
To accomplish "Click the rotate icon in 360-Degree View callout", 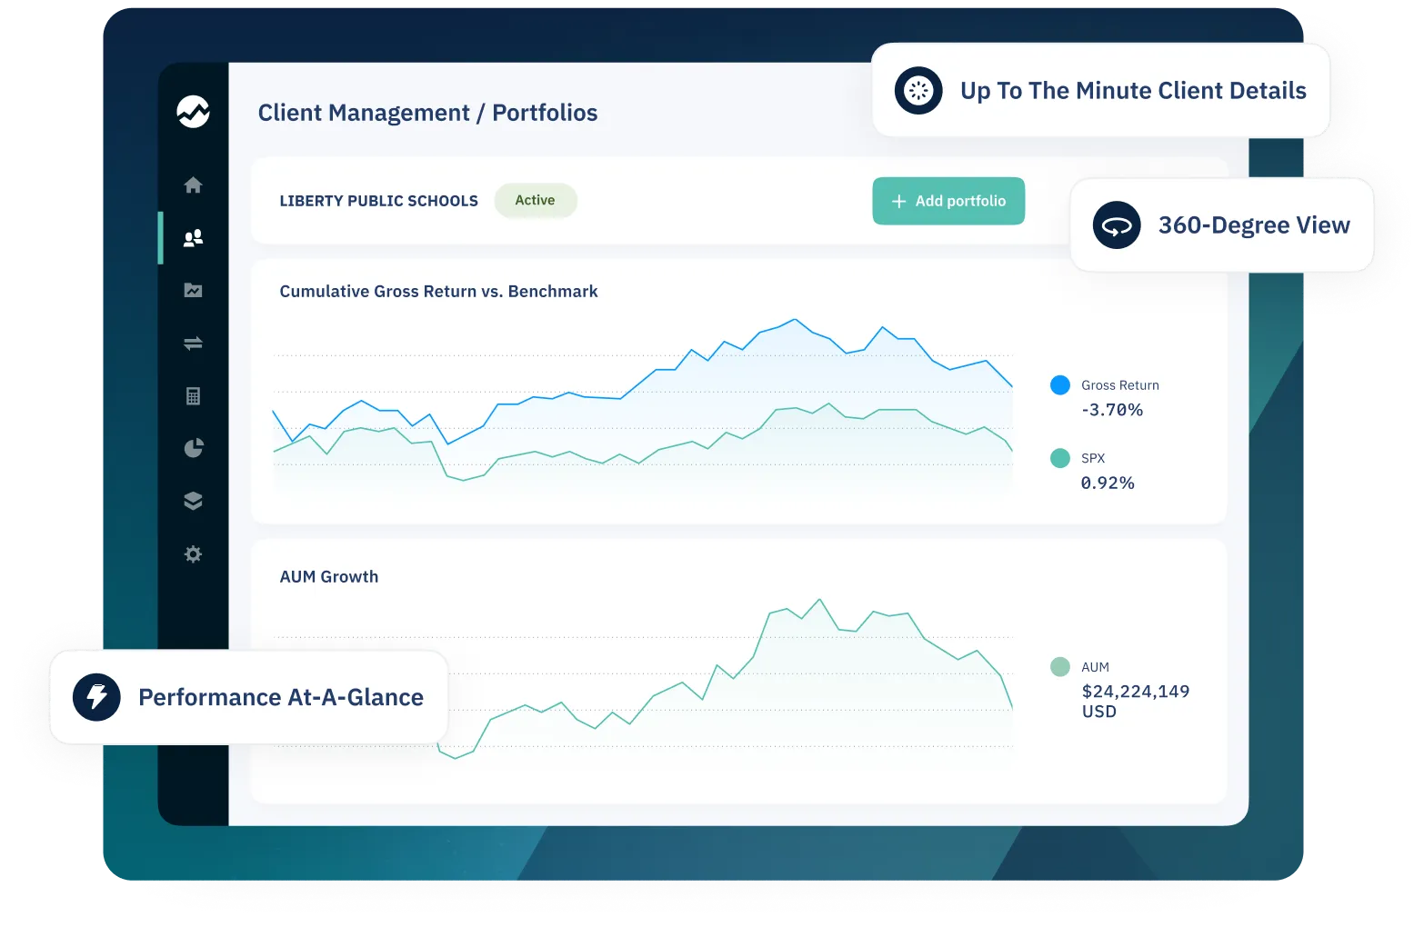I will (x=1117, y=225).
